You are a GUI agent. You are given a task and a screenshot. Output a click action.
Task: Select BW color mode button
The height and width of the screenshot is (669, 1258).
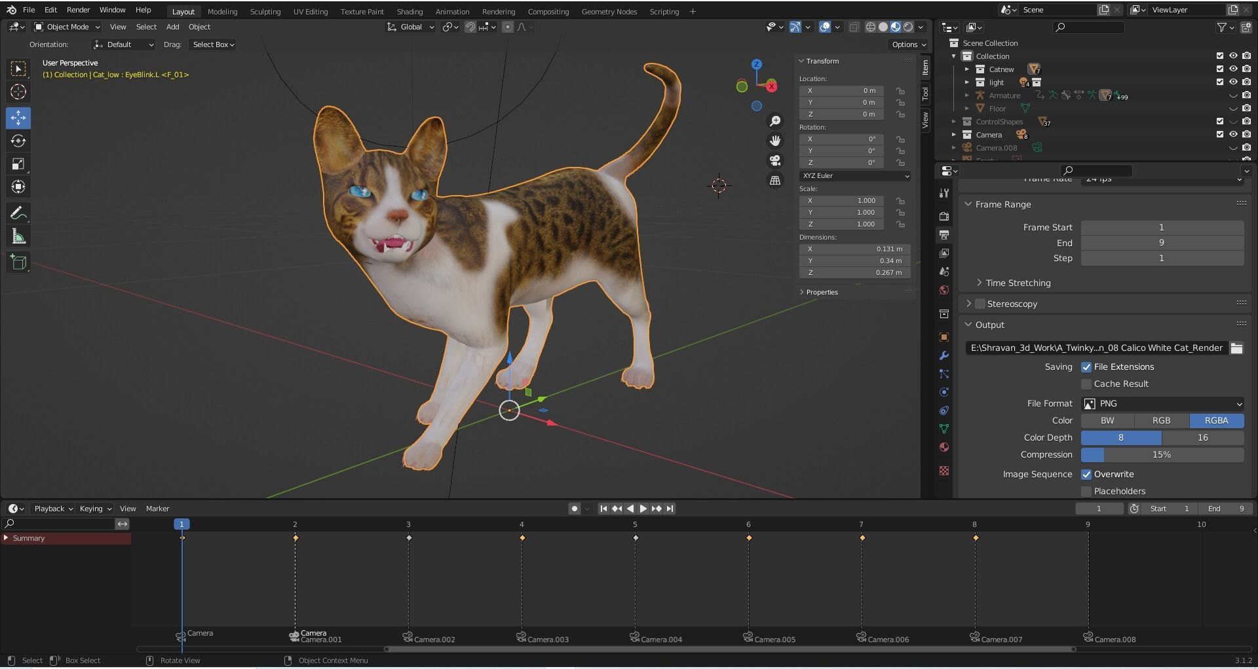(1107, 421)
